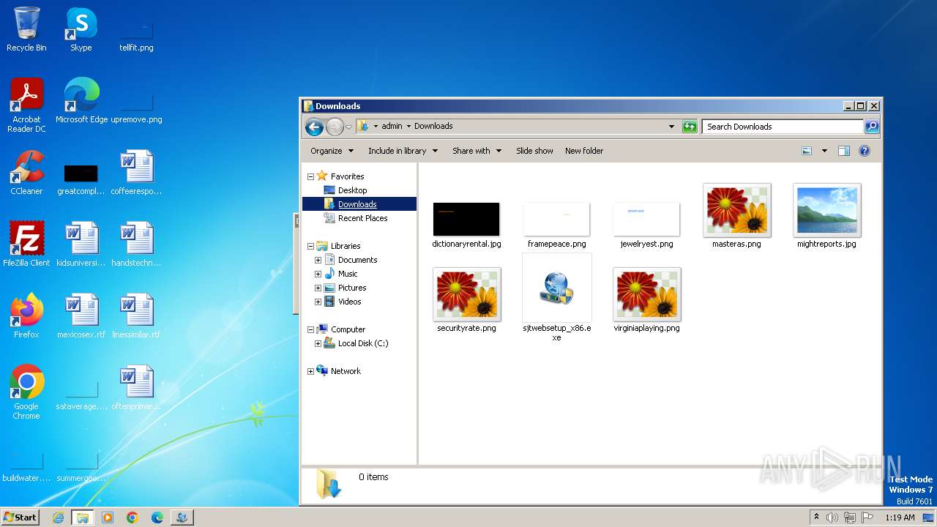
Task: Open the Start menu
Action: pos(20,517)
